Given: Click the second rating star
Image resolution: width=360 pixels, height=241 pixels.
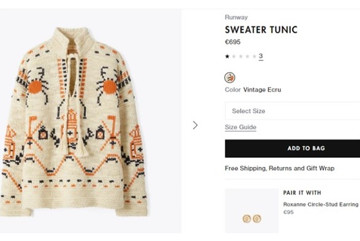Looking at the screenshot, I should [x=234, y=56].
